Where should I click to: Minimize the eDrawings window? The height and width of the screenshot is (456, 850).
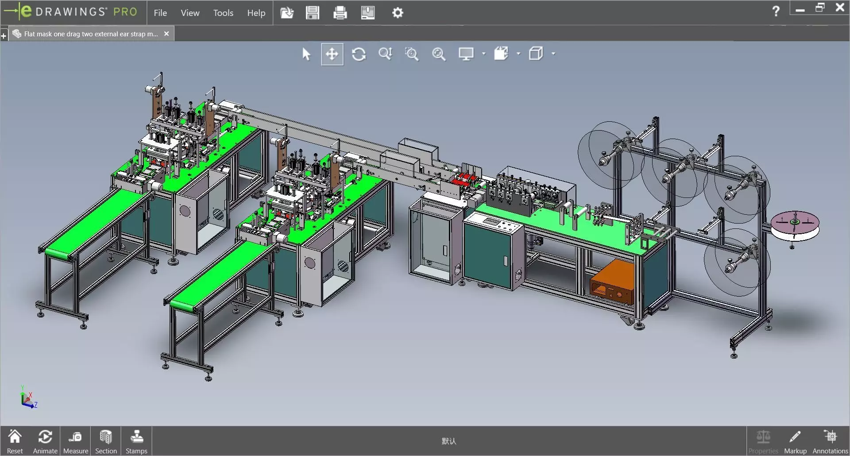(x=800, y=9)
